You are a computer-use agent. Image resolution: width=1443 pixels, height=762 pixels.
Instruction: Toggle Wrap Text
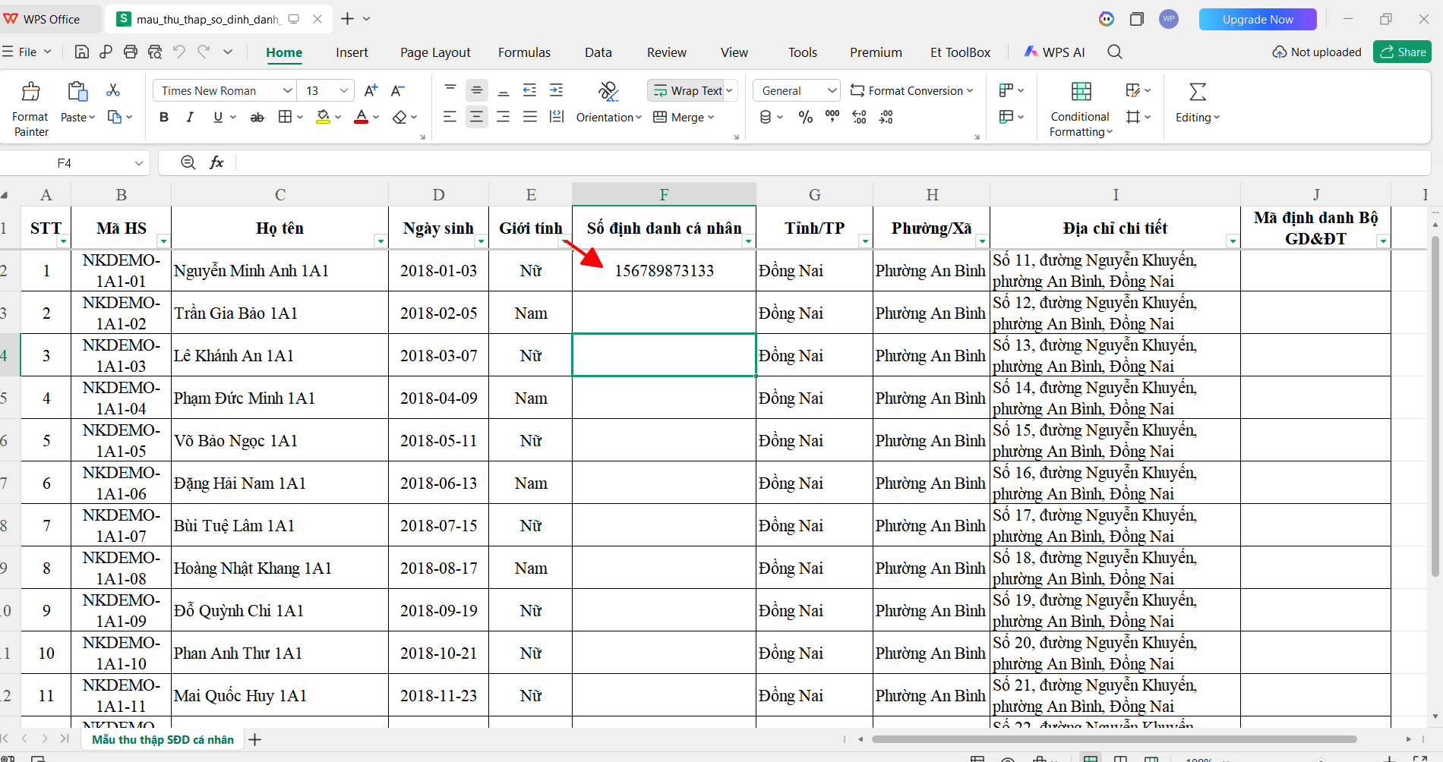687,90
